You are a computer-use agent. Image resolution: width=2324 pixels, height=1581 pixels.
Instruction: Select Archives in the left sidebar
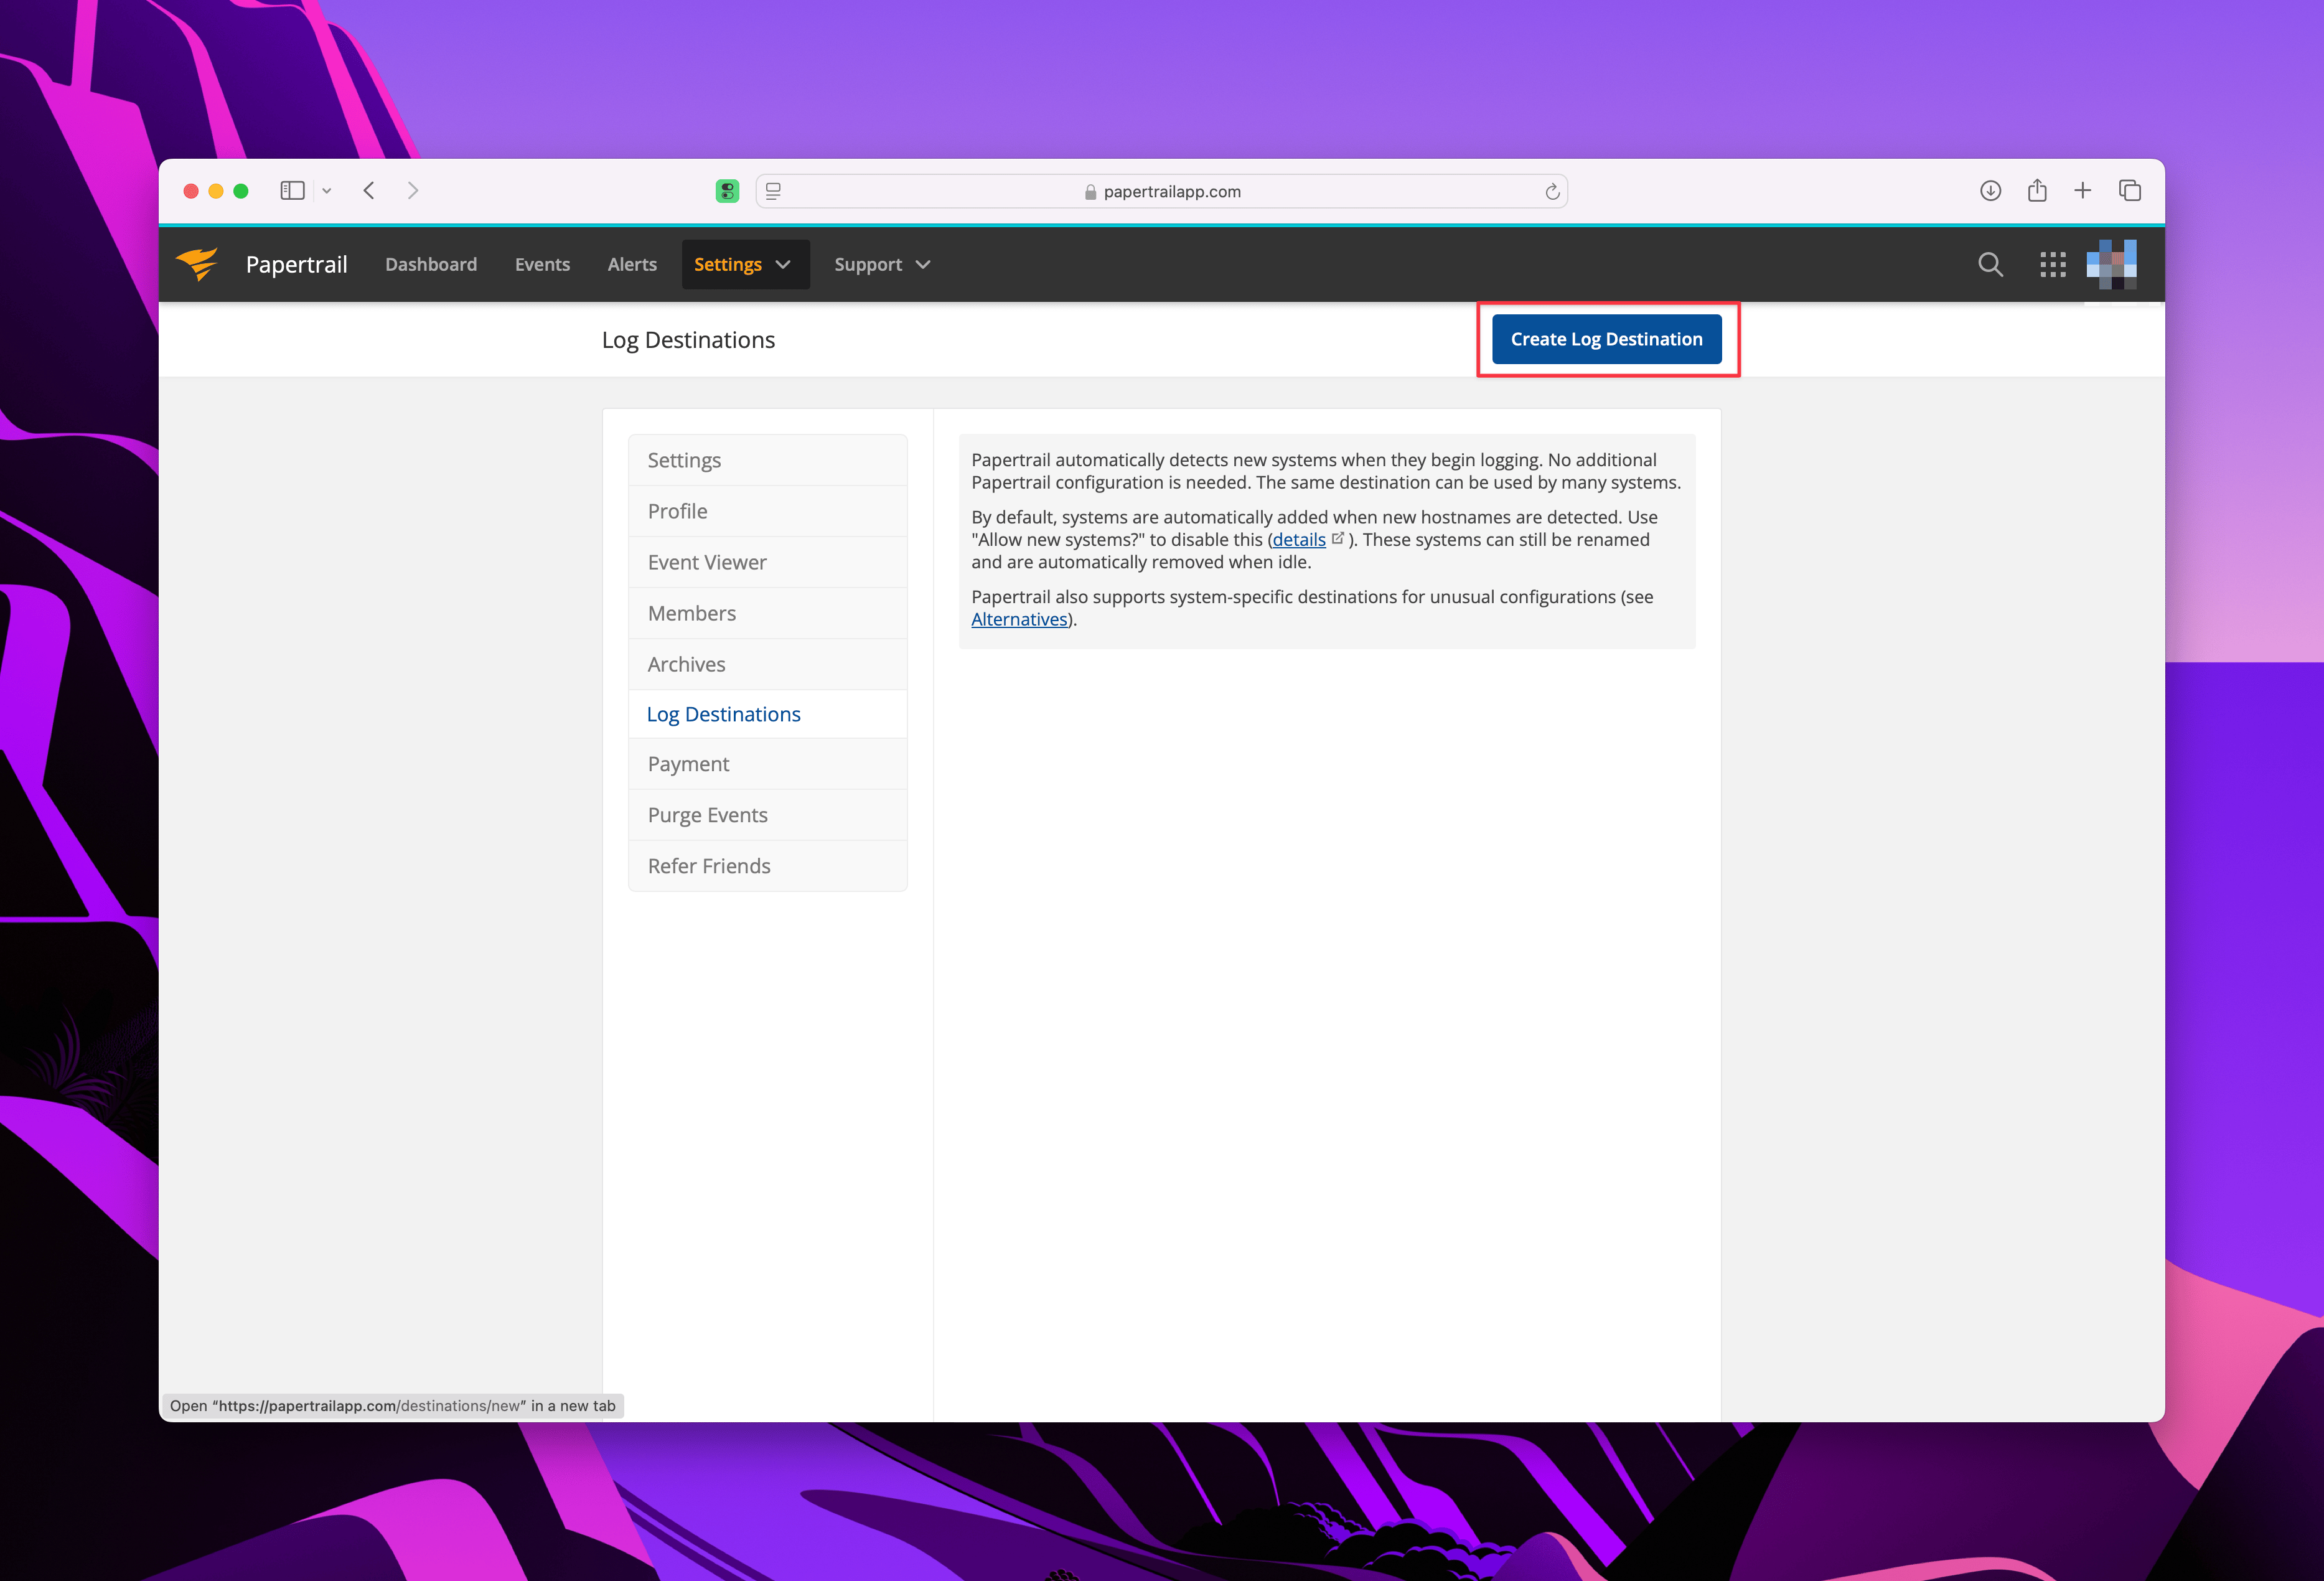click(767, 664)
